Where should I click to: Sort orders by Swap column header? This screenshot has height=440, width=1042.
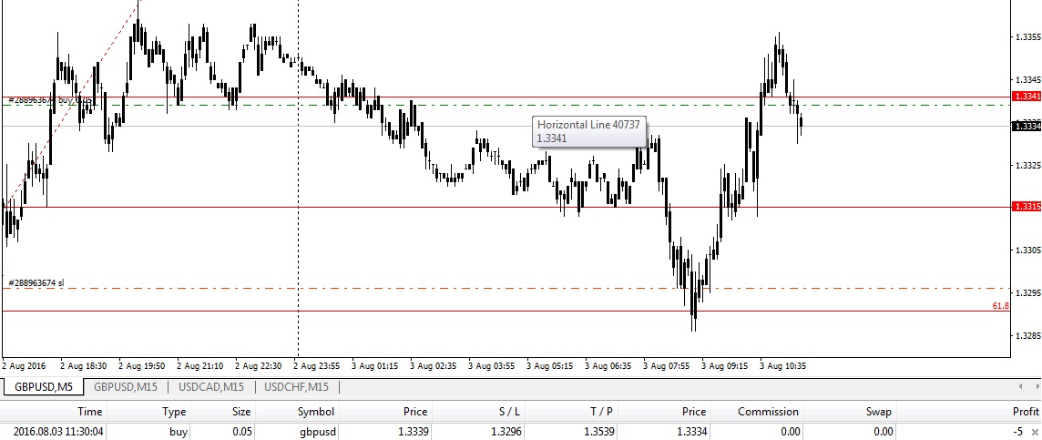(879, 412)
